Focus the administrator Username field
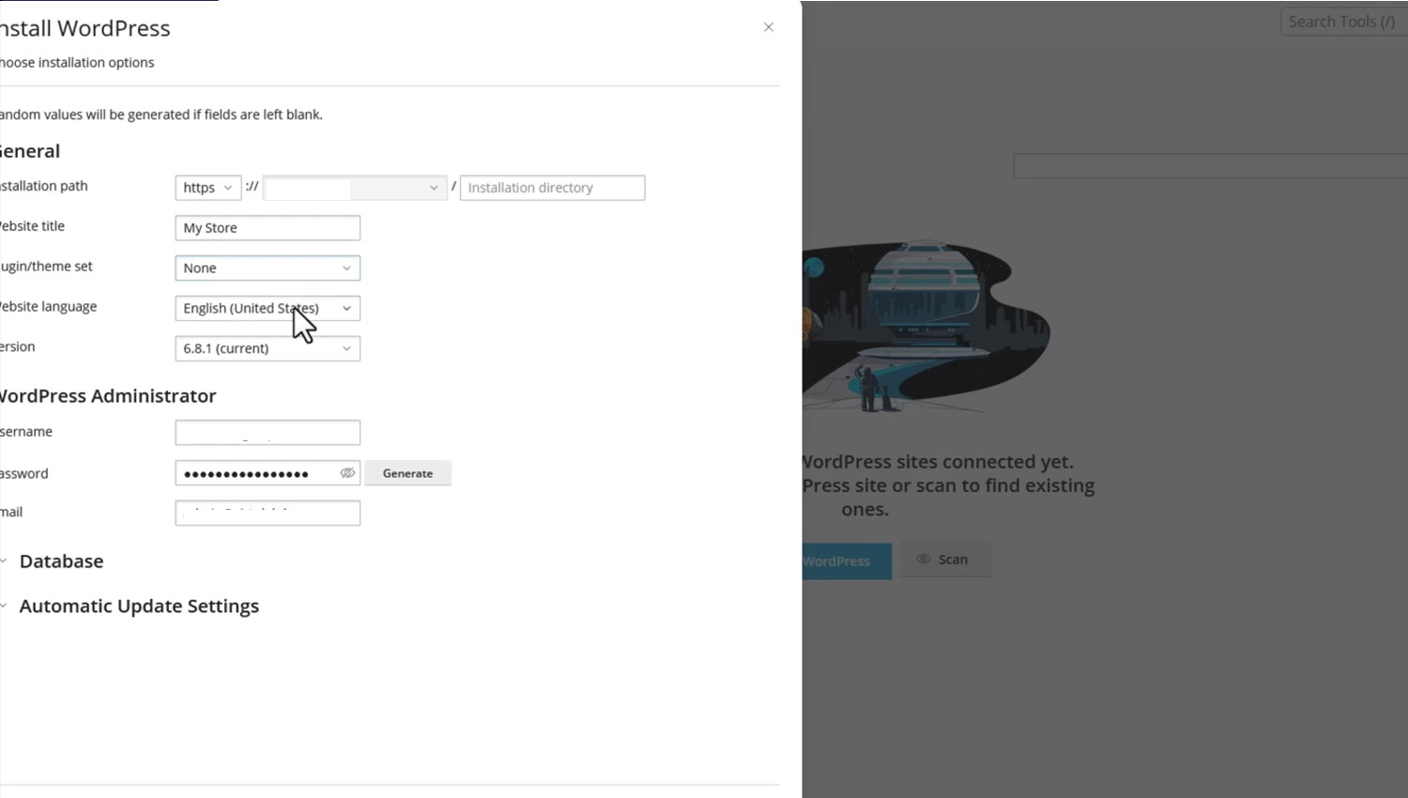Image resolution: width=1408 pixels, height=798 pixels. pyautogui.click(x=268, y=433)
